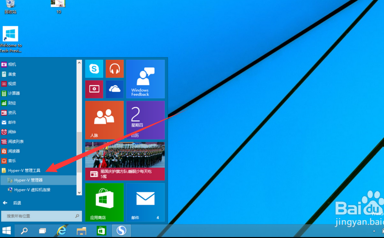Collapse the Hyper-V 管理工具 folder

point(24,170)
